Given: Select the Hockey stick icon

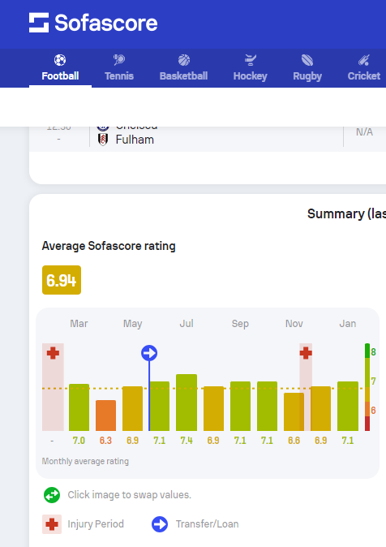Looking at the screenshot, I should click(x=251, y=60).
